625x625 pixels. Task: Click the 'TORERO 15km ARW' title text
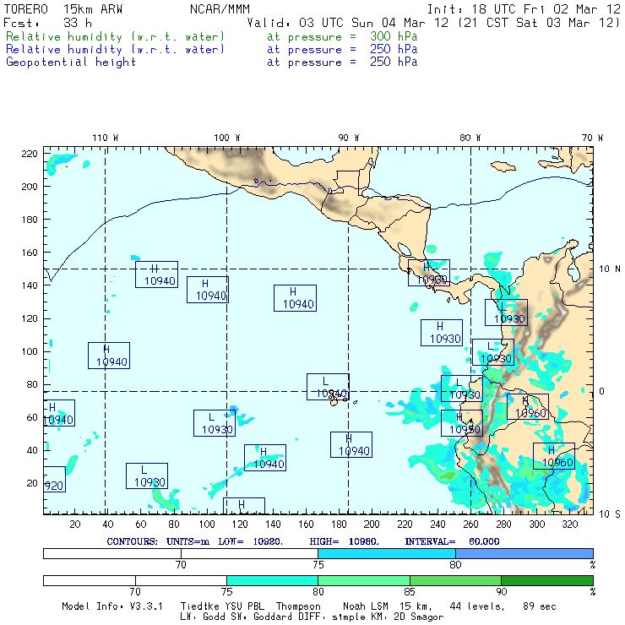click(x=63, y=9)
